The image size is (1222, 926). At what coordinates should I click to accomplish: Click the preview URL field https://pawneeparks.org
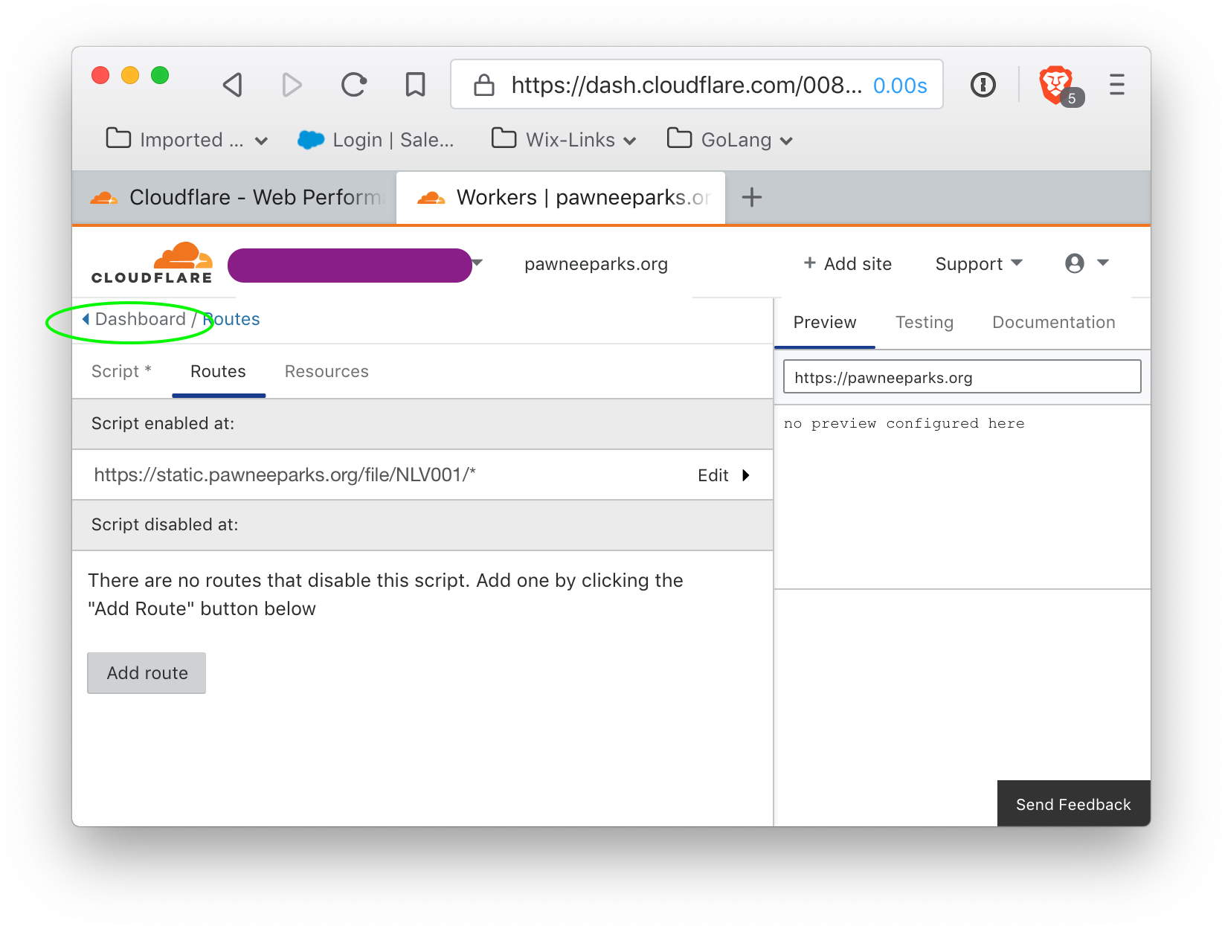(962, 376)
